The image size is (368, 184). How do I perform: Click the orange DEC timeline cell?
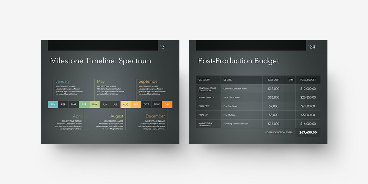(167, 105)
